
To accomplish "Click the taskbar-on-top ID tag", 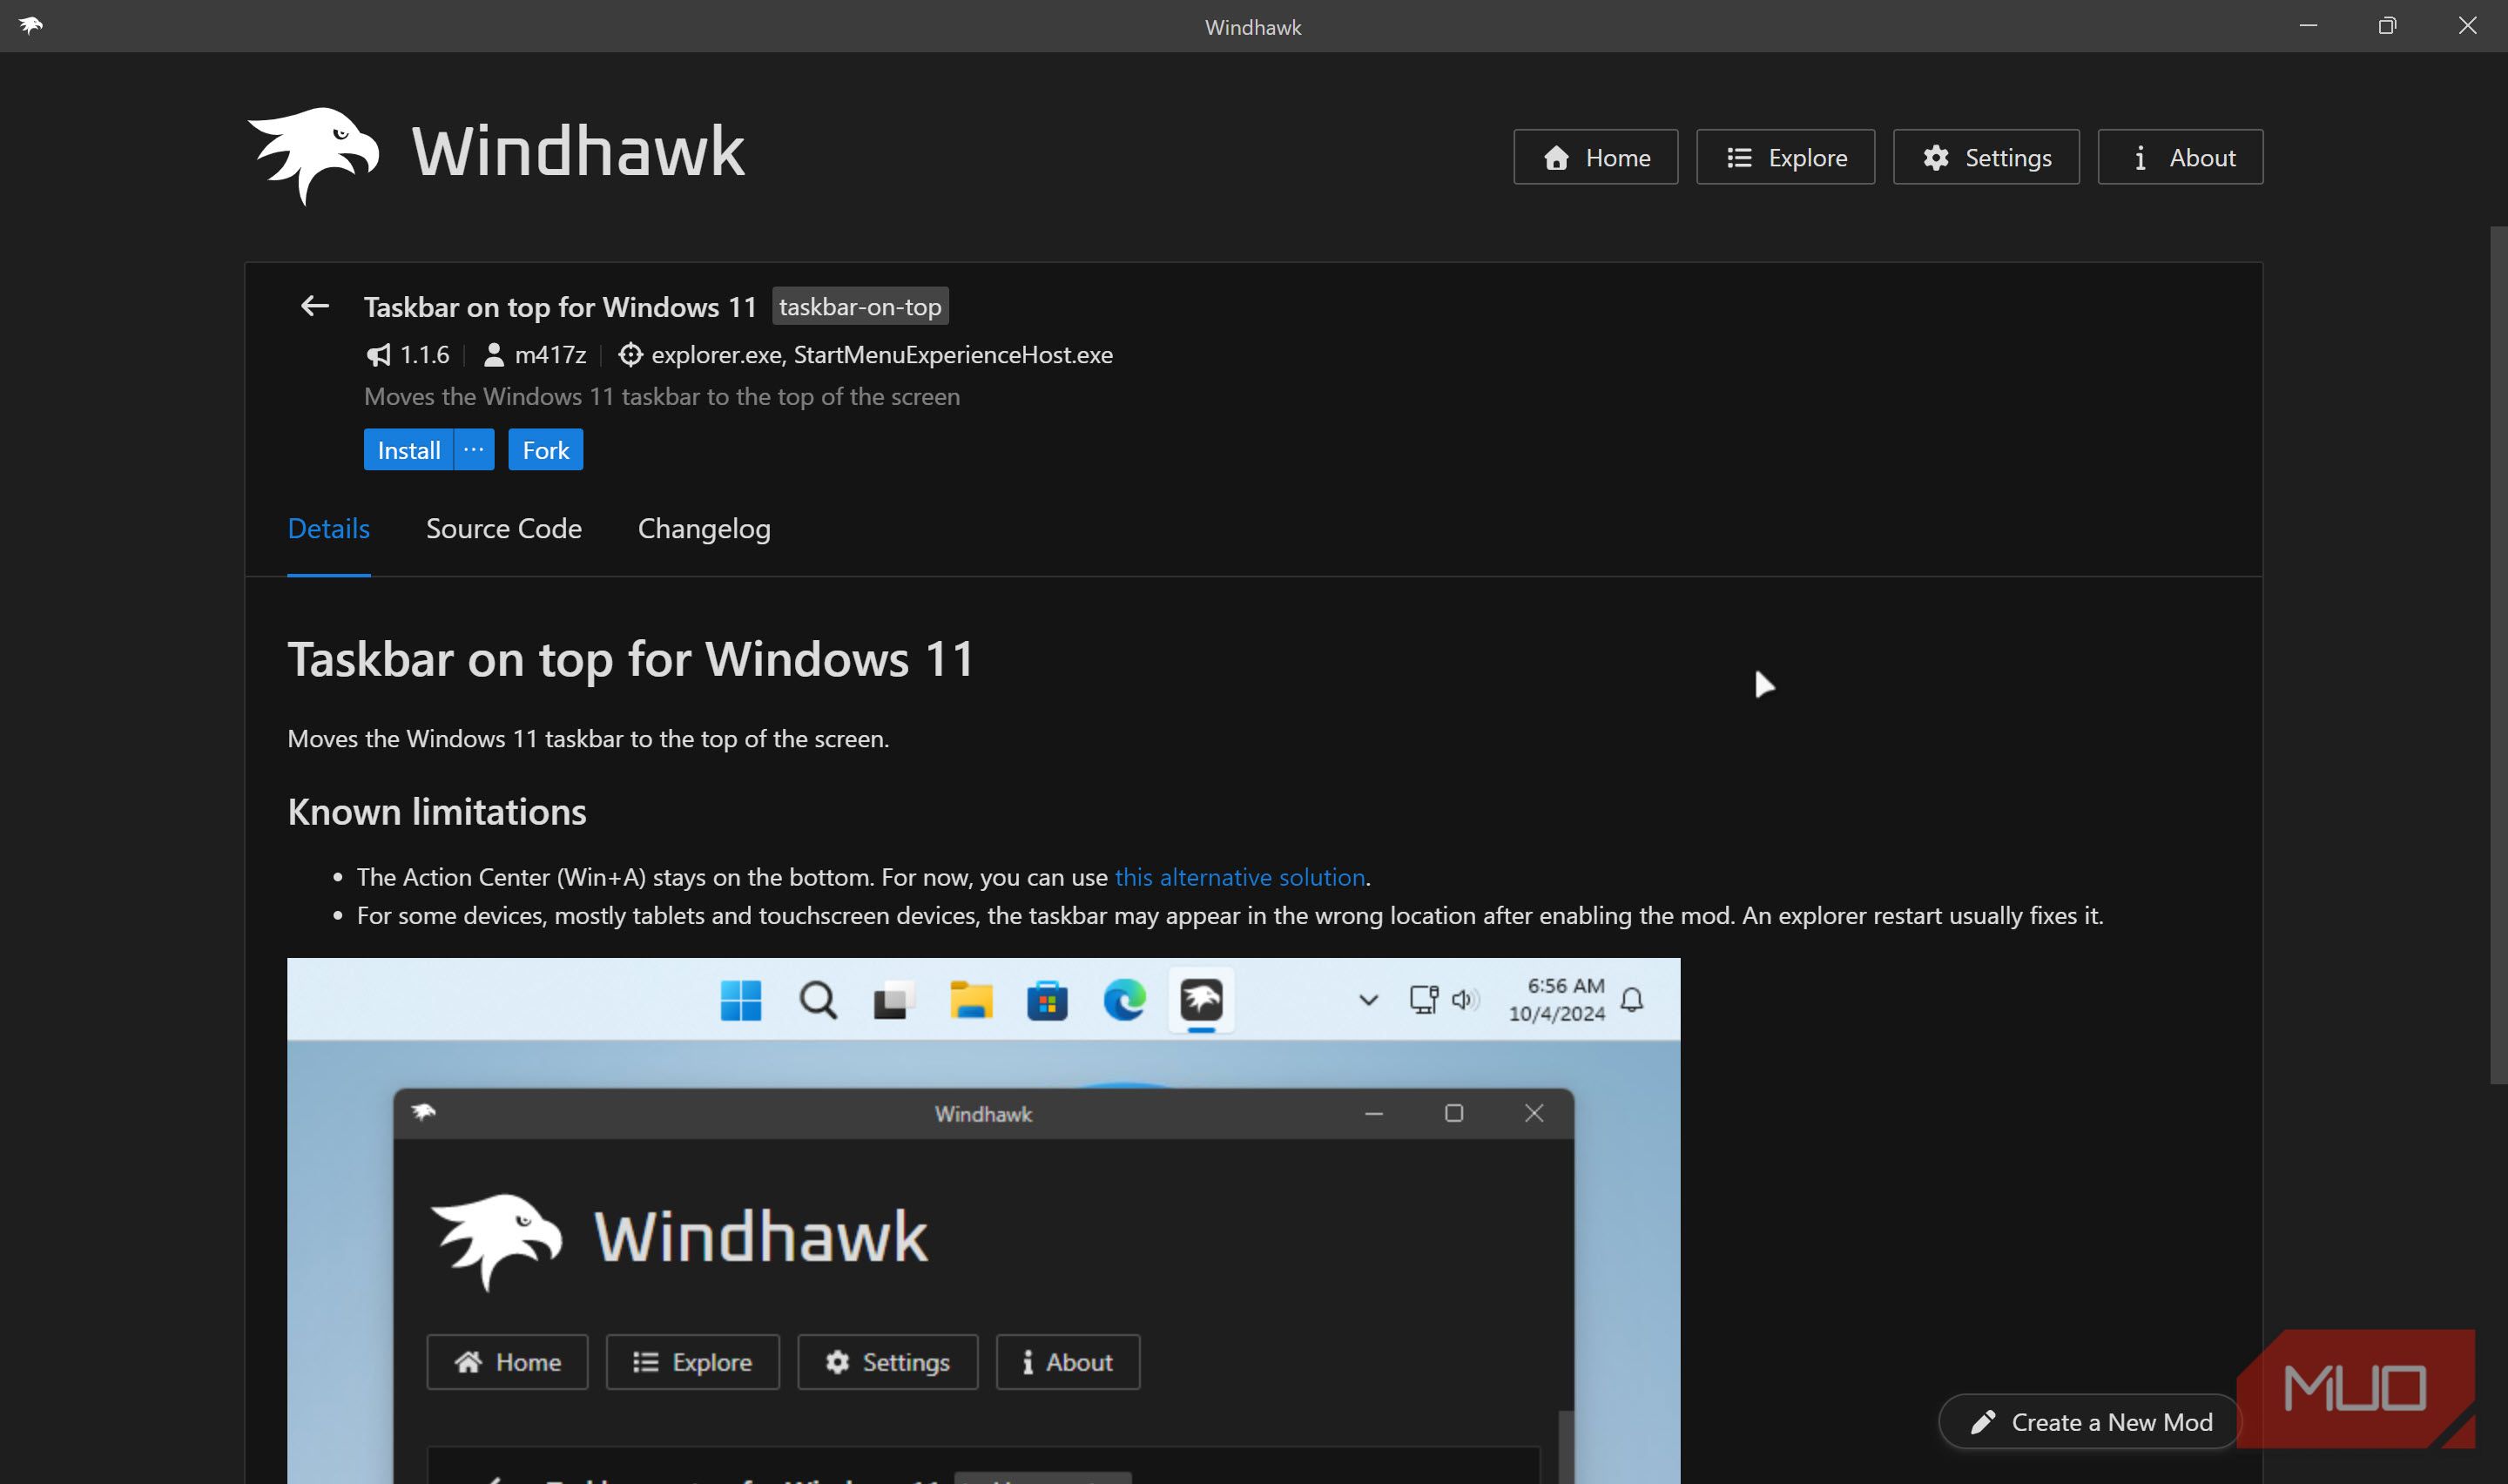I will [x=860, y=306].
